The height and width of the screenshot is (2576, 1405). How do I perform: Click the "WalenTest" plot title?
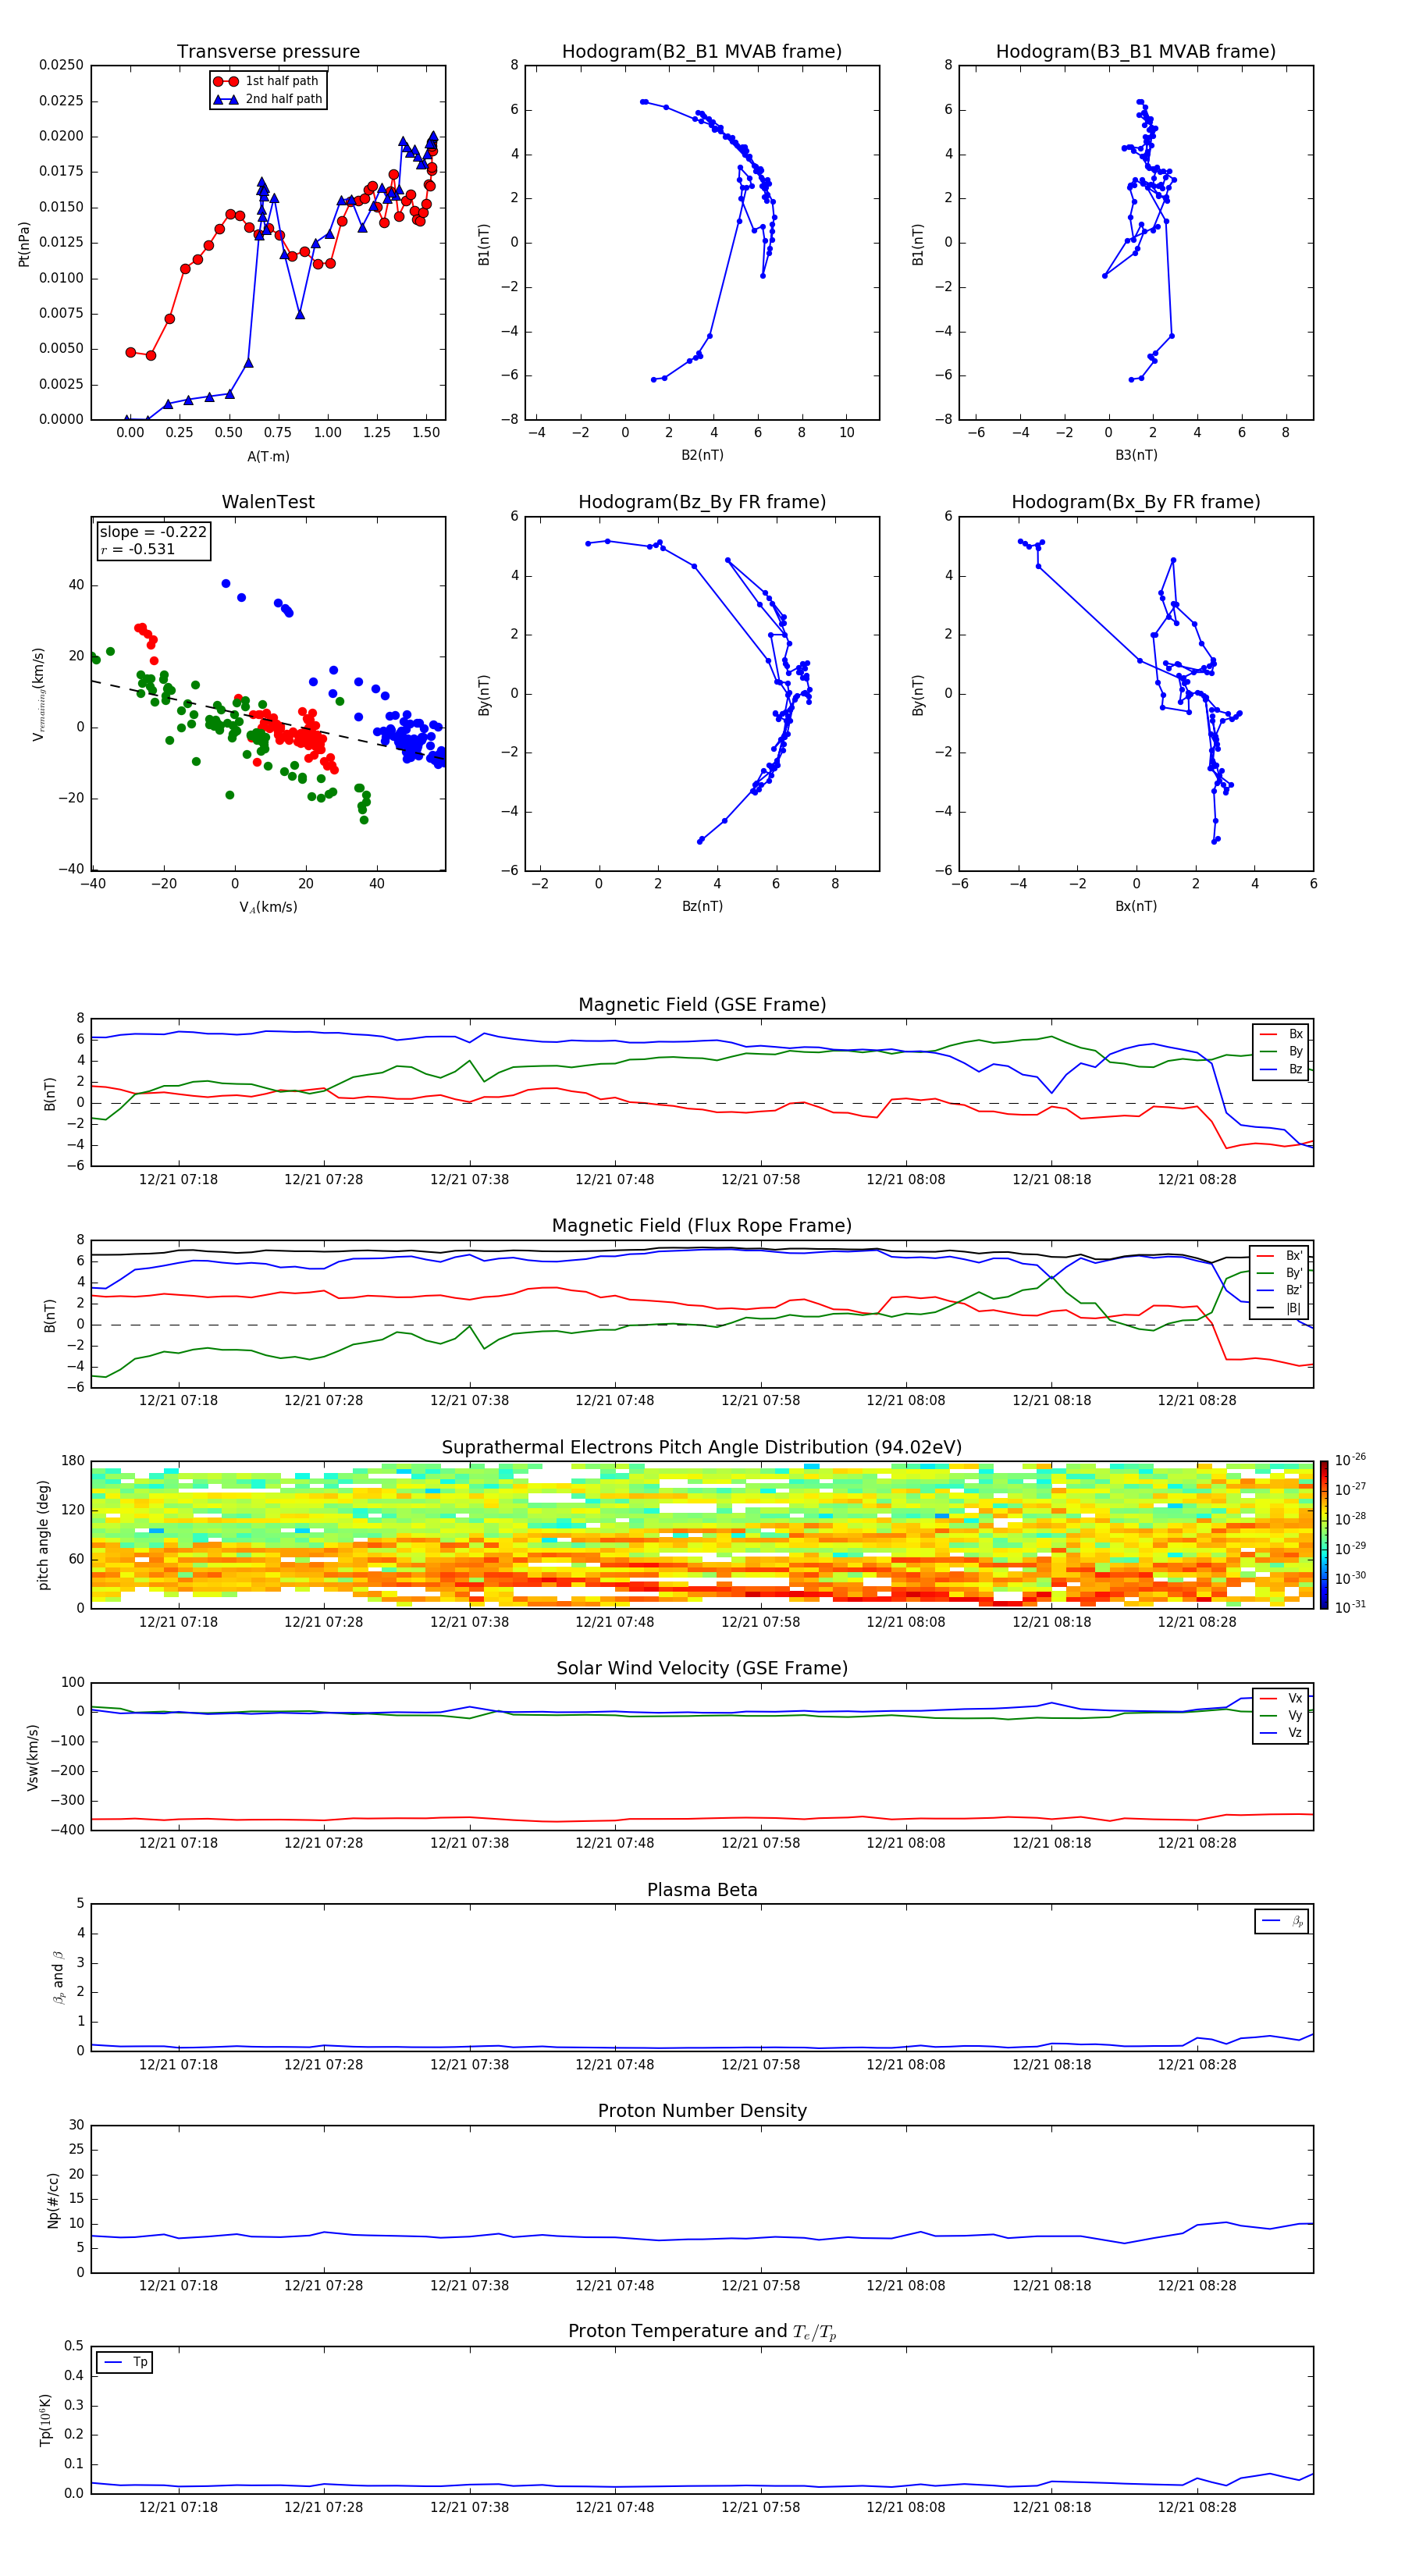click(x=268, y=502)
